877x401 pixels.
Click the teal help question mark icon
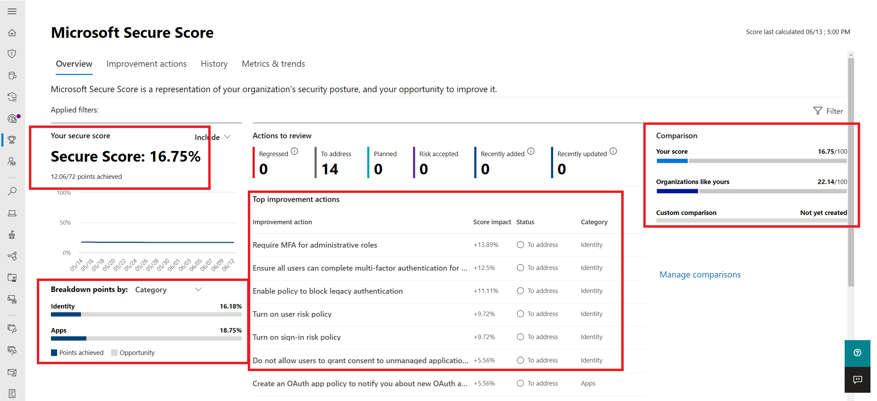point(857,353)
